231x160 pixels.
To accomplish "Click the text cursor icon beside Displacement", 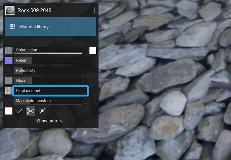I will [85, 91].
